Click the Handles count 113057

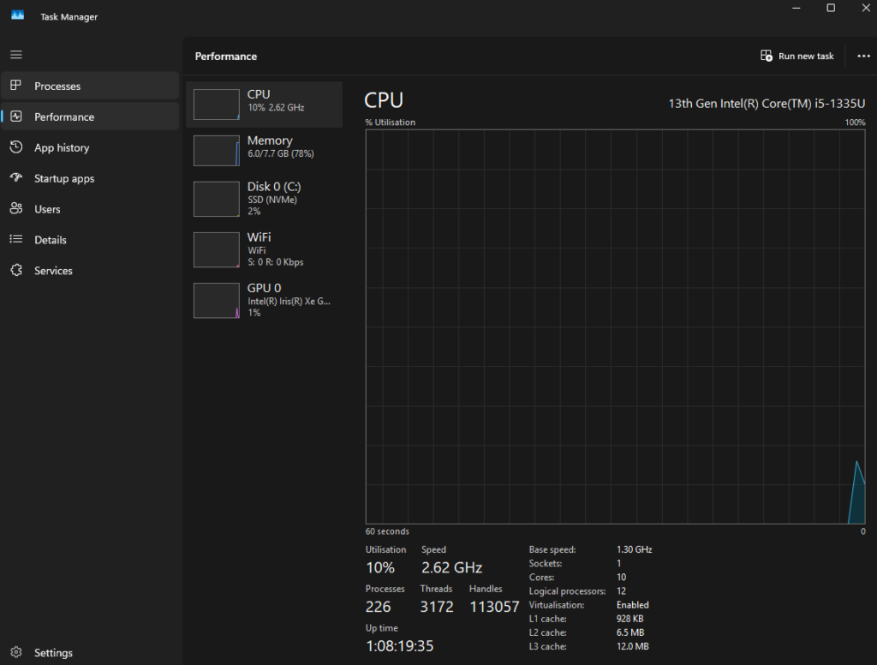[494, 607]
